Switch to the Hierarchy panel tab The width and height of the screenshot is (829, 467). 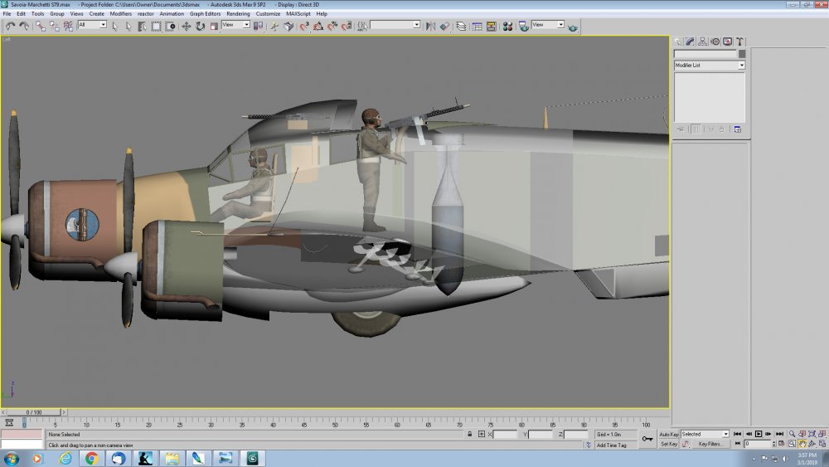(x=702, y=41)
